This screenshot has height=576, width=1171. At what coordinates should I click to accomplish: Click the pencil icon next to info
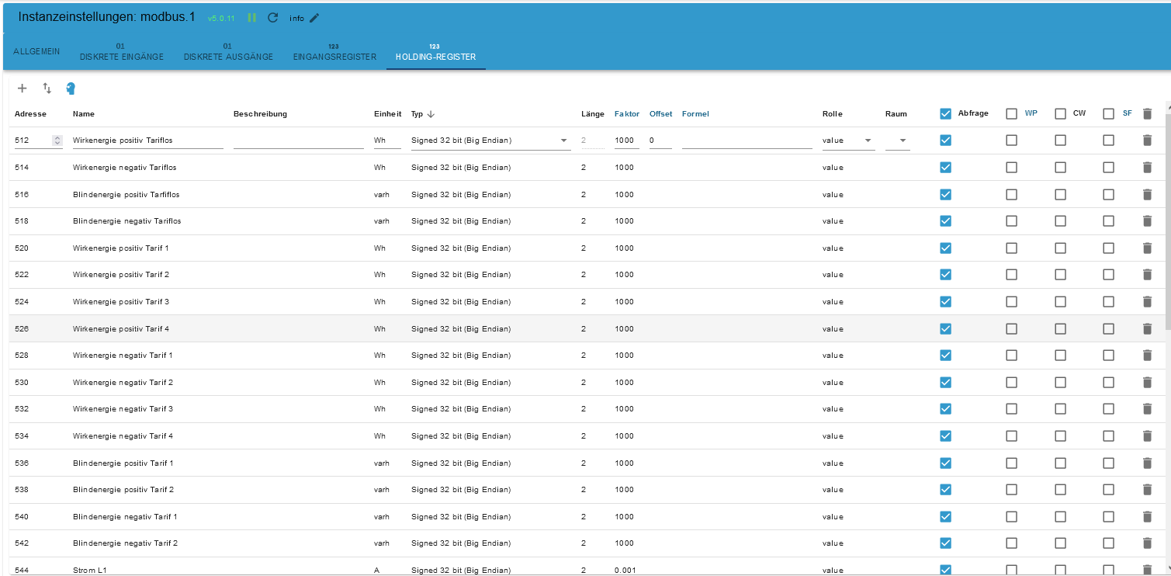tap(314, 18)
